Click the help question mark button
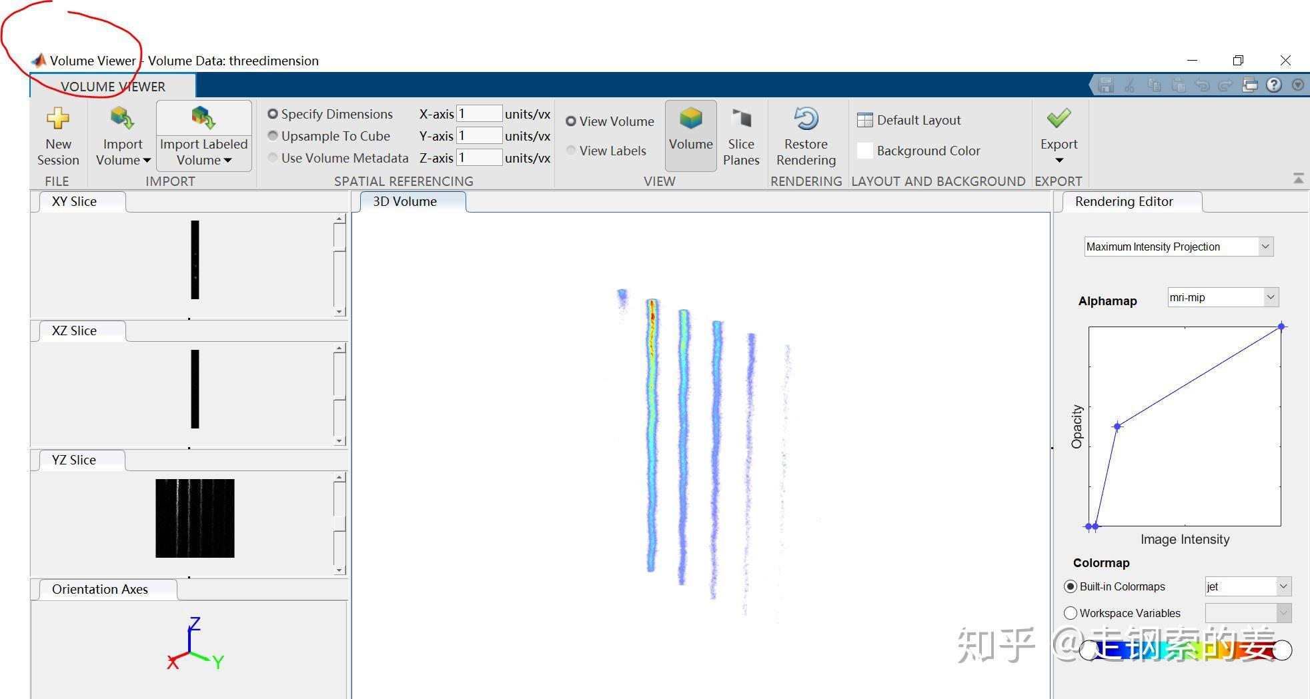Screen dimensions: 1310x699 point(1275,85)
